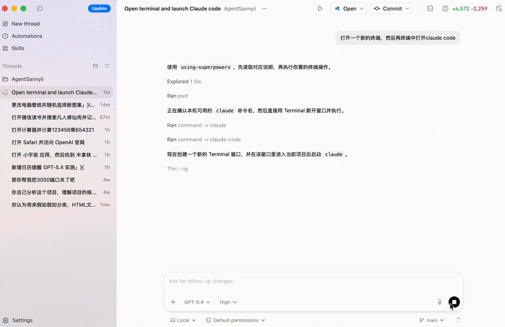Open the Commit menu
The image size is (505, 327).
click(391, 9)
